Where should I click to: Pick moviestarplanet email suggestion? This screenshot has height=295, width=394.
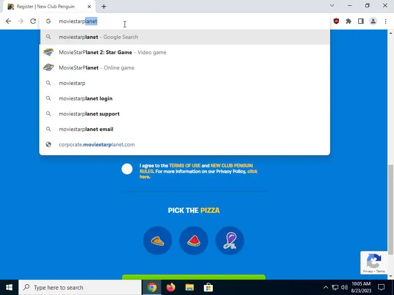click(x=185, y=129)
